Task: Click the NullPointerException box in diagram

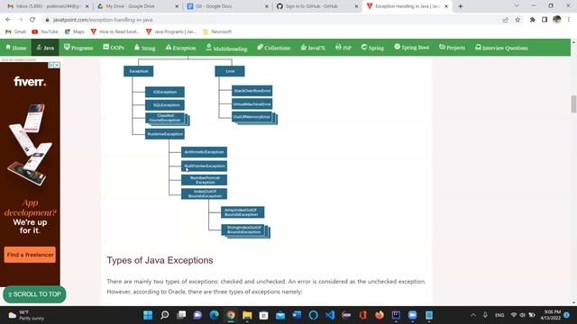Action: click(x=204, y=166)
